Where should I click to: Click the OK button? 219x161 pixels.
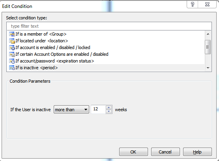[133, 152]
